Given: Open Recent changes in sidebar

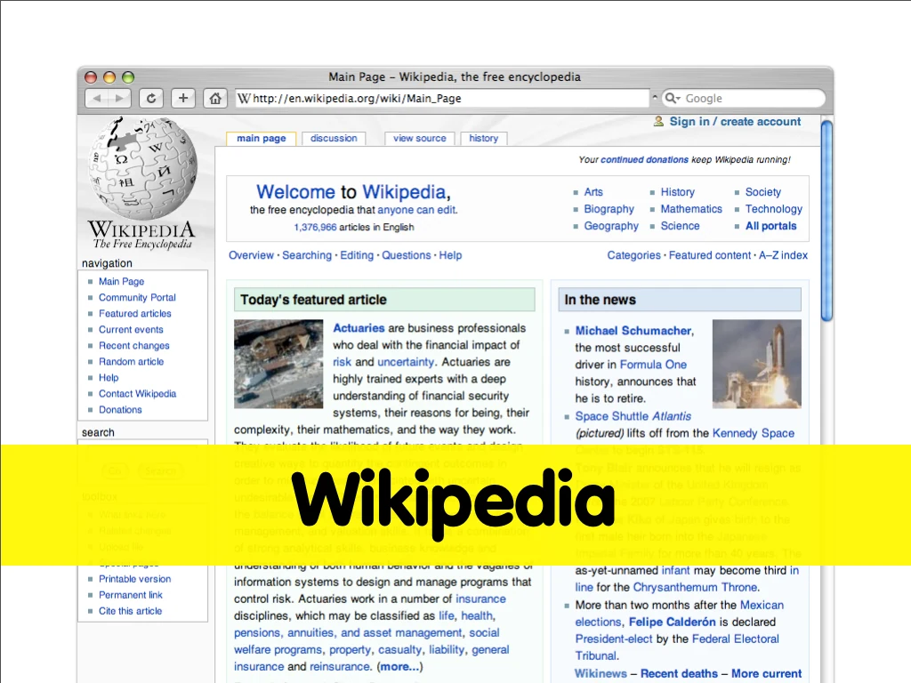Looking at the screenshot, I should point(134,346).
